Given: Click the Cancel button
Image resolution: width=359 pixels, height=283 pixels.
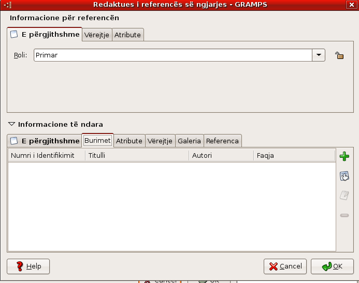Looking at the screenshot, I should coord(285,266).
